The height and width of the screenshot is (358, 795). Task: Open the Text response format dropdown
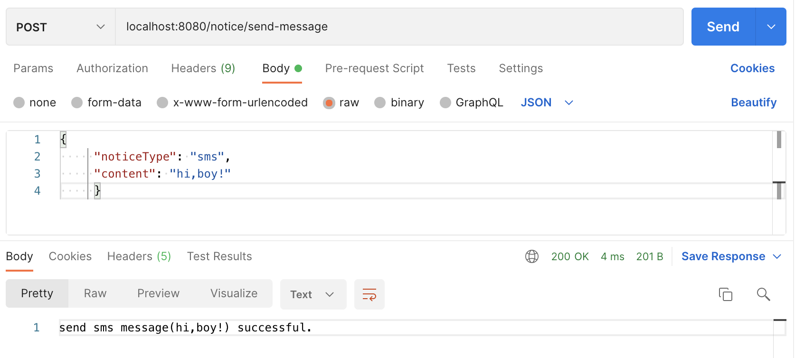point(312,294)
